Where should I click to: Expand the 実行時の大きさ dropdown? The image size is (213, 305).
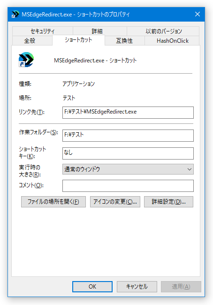128,169
